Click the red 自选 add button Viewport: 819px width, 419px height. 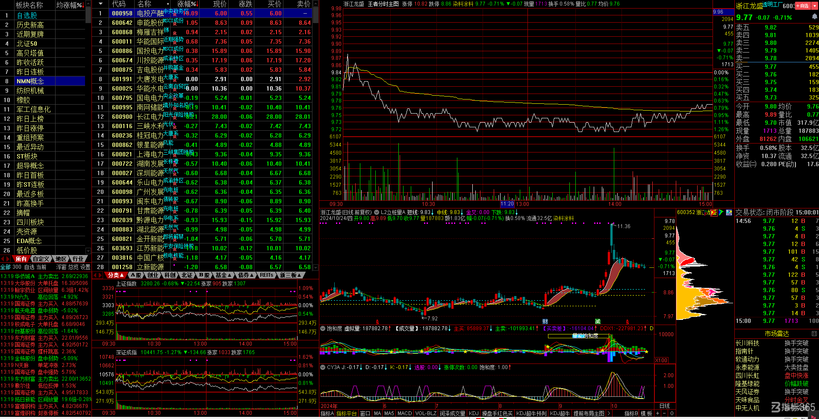coord(802,6)
